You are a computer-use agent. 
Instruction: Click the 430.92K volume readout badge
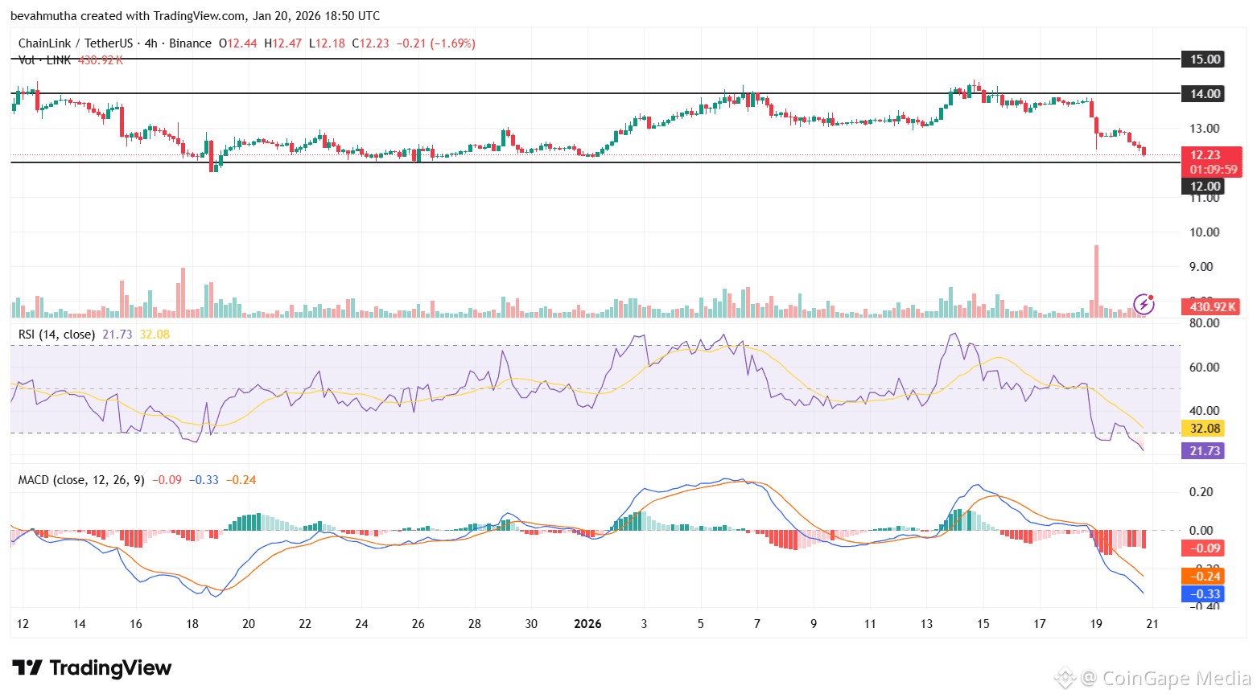point(1212,306)
